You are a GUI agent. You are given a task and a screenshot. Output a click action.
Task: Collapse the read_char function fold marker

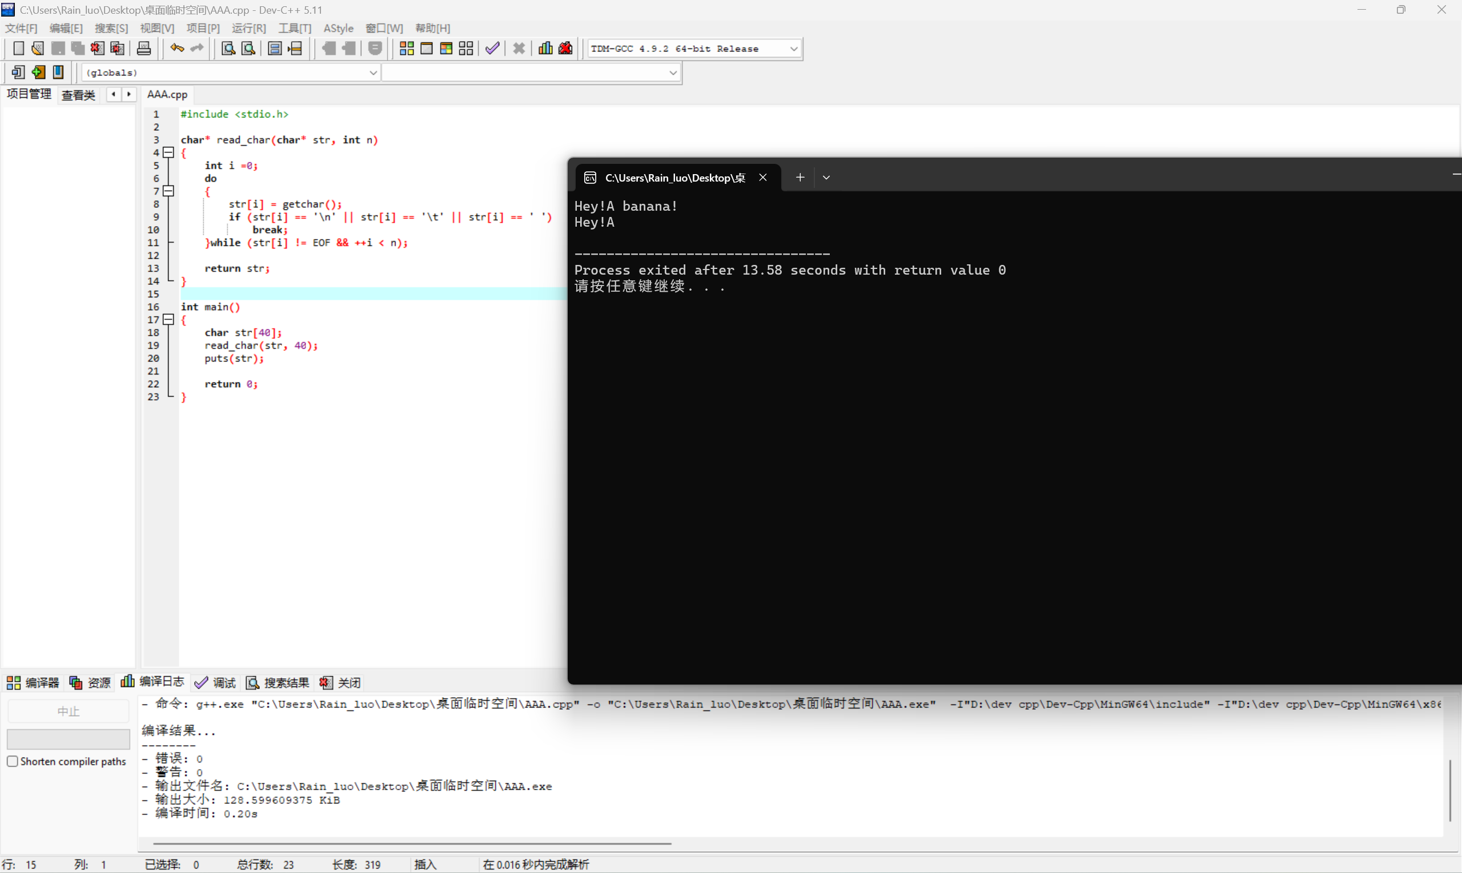pyautogui.click(x=169, y=153)
